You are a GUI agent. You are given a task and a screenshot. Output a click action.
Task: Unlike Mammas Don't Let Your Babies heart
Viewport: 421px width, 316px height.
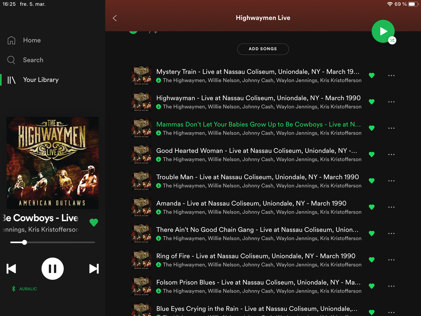(372, 128)
